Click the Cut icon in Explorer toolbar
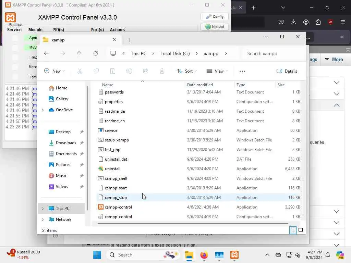351x263 pixels. click(80, 71)
